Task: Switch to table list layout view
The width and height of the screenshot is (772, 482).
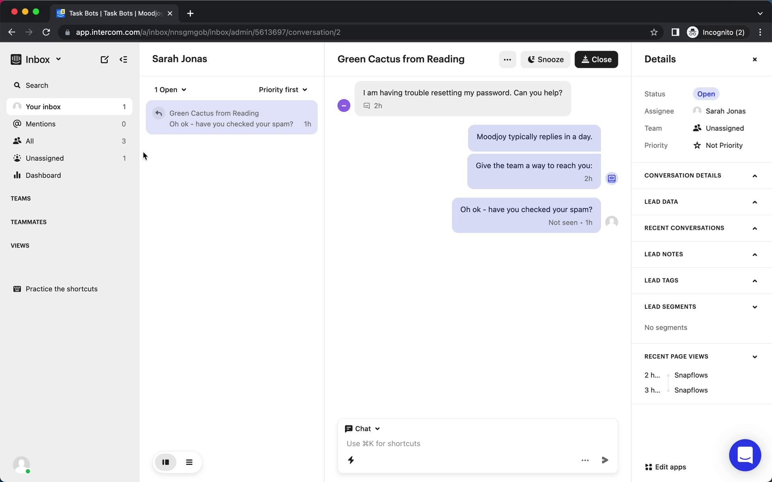Action: click(x=189, y=462)
